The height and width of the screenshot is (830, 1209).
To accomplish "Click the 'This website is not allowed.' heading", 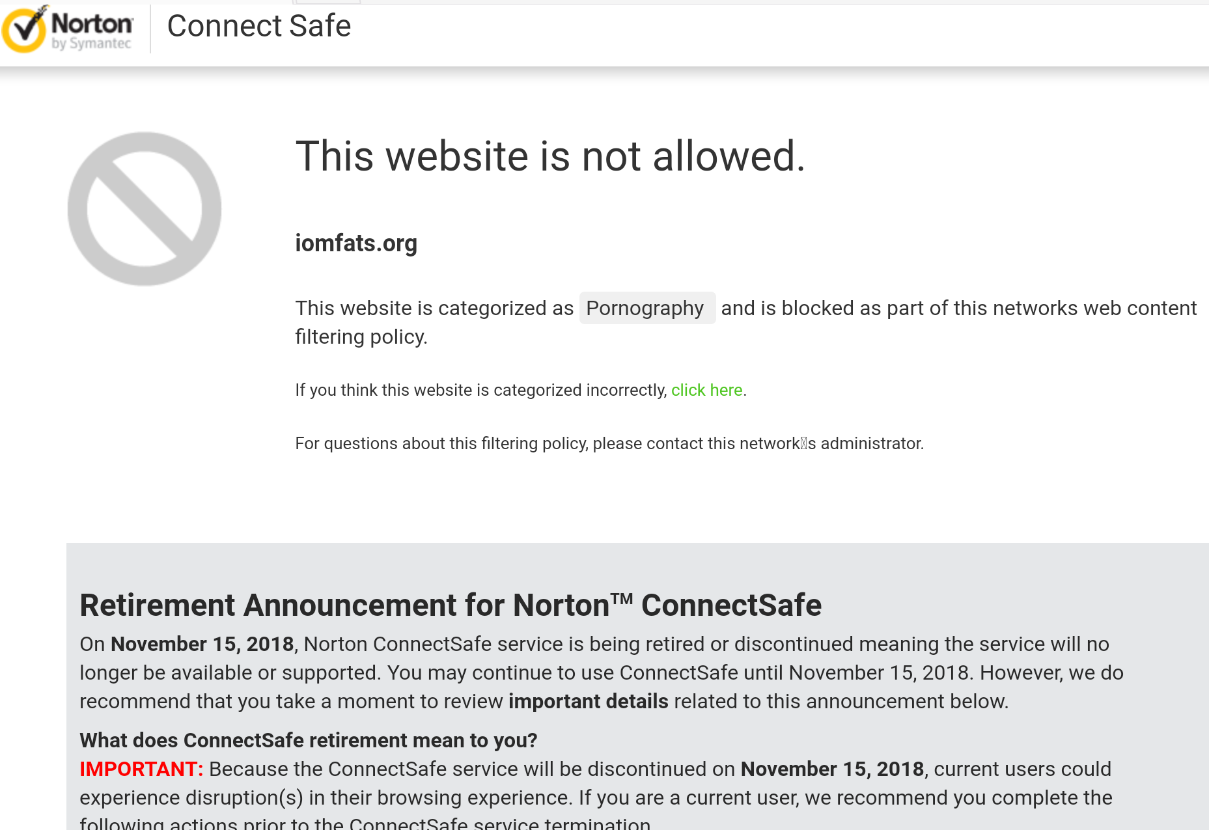I will pos(550,156).
